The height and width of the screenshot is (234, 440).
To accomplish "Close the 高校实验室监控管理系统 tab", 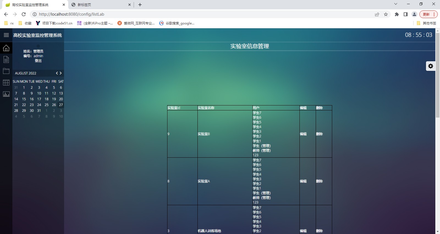I will tap(64, 5).
